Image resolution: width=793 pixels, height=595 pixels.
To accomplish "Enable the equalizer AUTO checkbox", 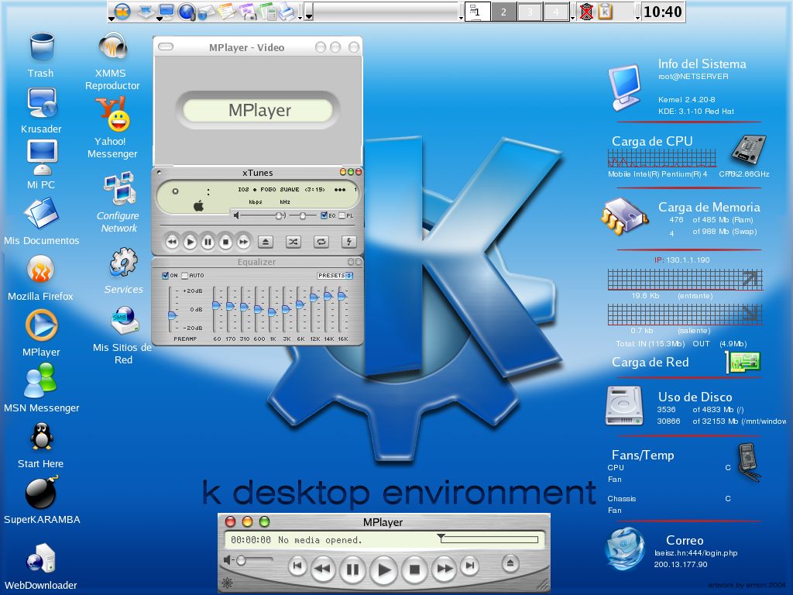I will [x=184, y=276].
